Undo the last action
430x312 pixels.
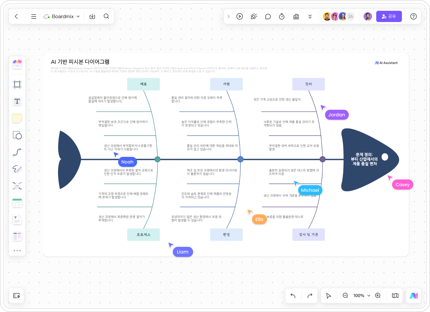293,296
